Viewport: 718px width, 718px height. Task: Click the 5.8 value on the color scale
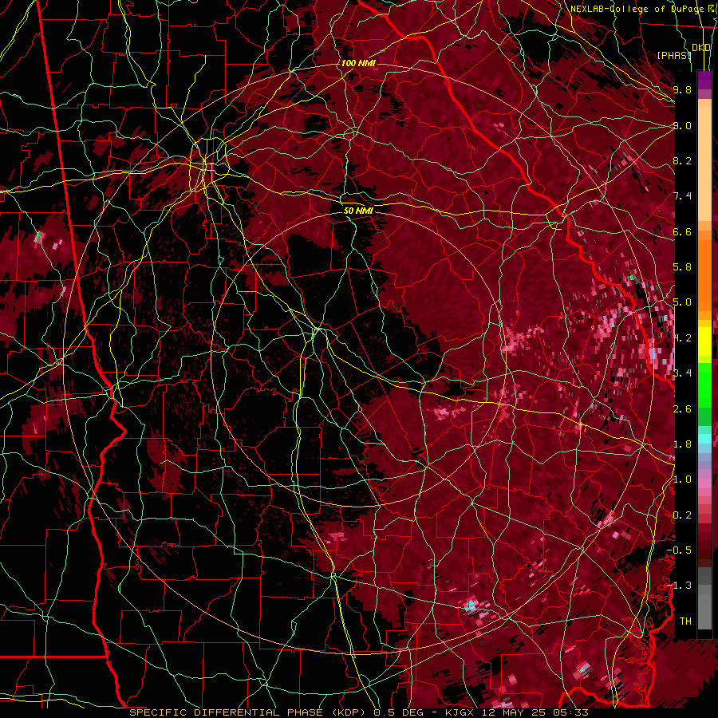(x=682, y=267)
